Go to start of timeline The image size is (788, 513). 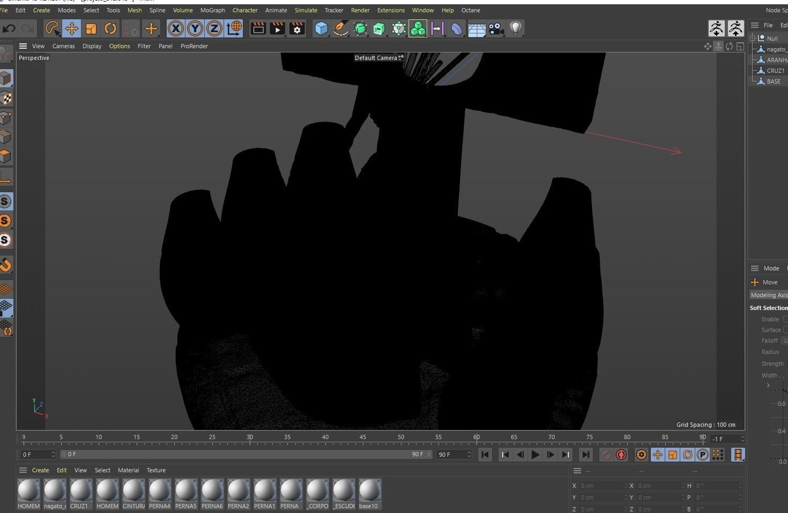pyautogui.click(x=485, y=455)
